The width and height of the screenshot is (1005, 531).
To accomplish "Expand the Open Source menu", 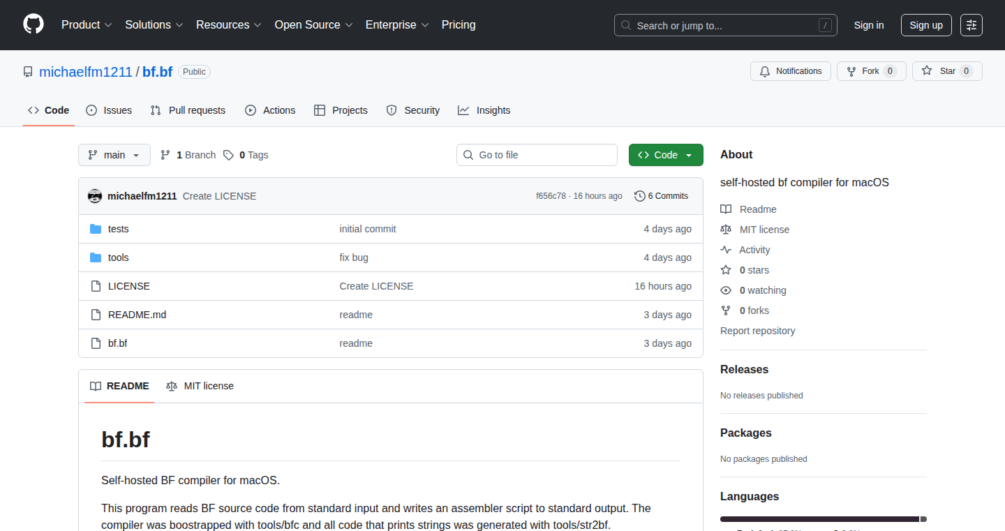I will click(314, 24).
